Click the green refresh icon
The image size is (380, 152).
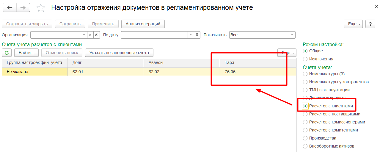point(7,53)
